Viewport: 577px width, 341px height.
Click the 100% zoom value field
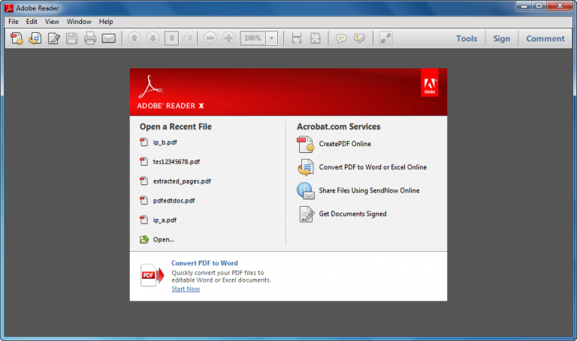coord(252,38)
